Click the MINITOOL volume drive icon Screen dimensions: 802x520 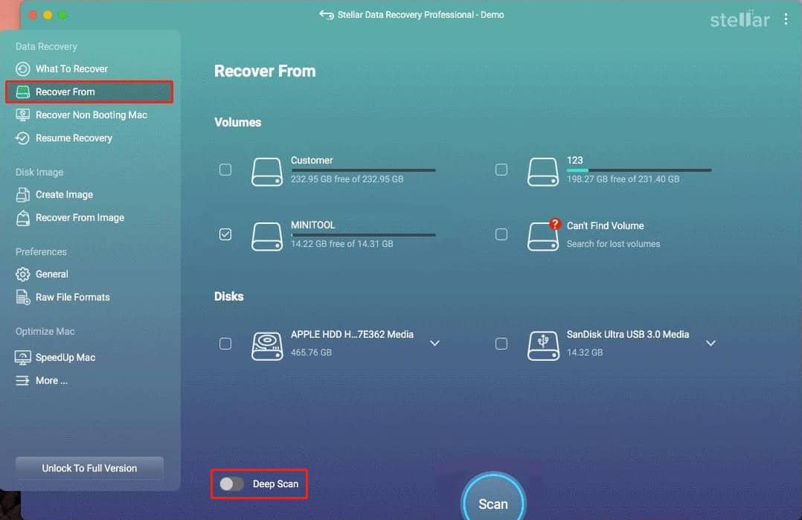pyautogui.click(x=267, y=237)
